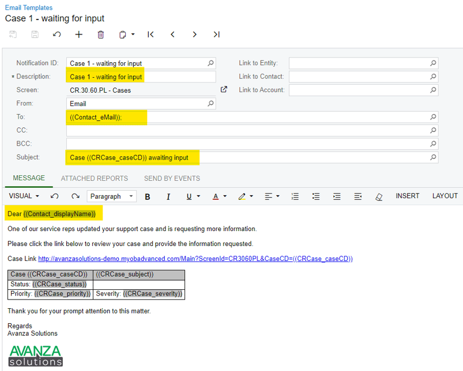Switch to the MESSAGE tab
This screenshot has width=463, height=371.
(x=29, y=178)
